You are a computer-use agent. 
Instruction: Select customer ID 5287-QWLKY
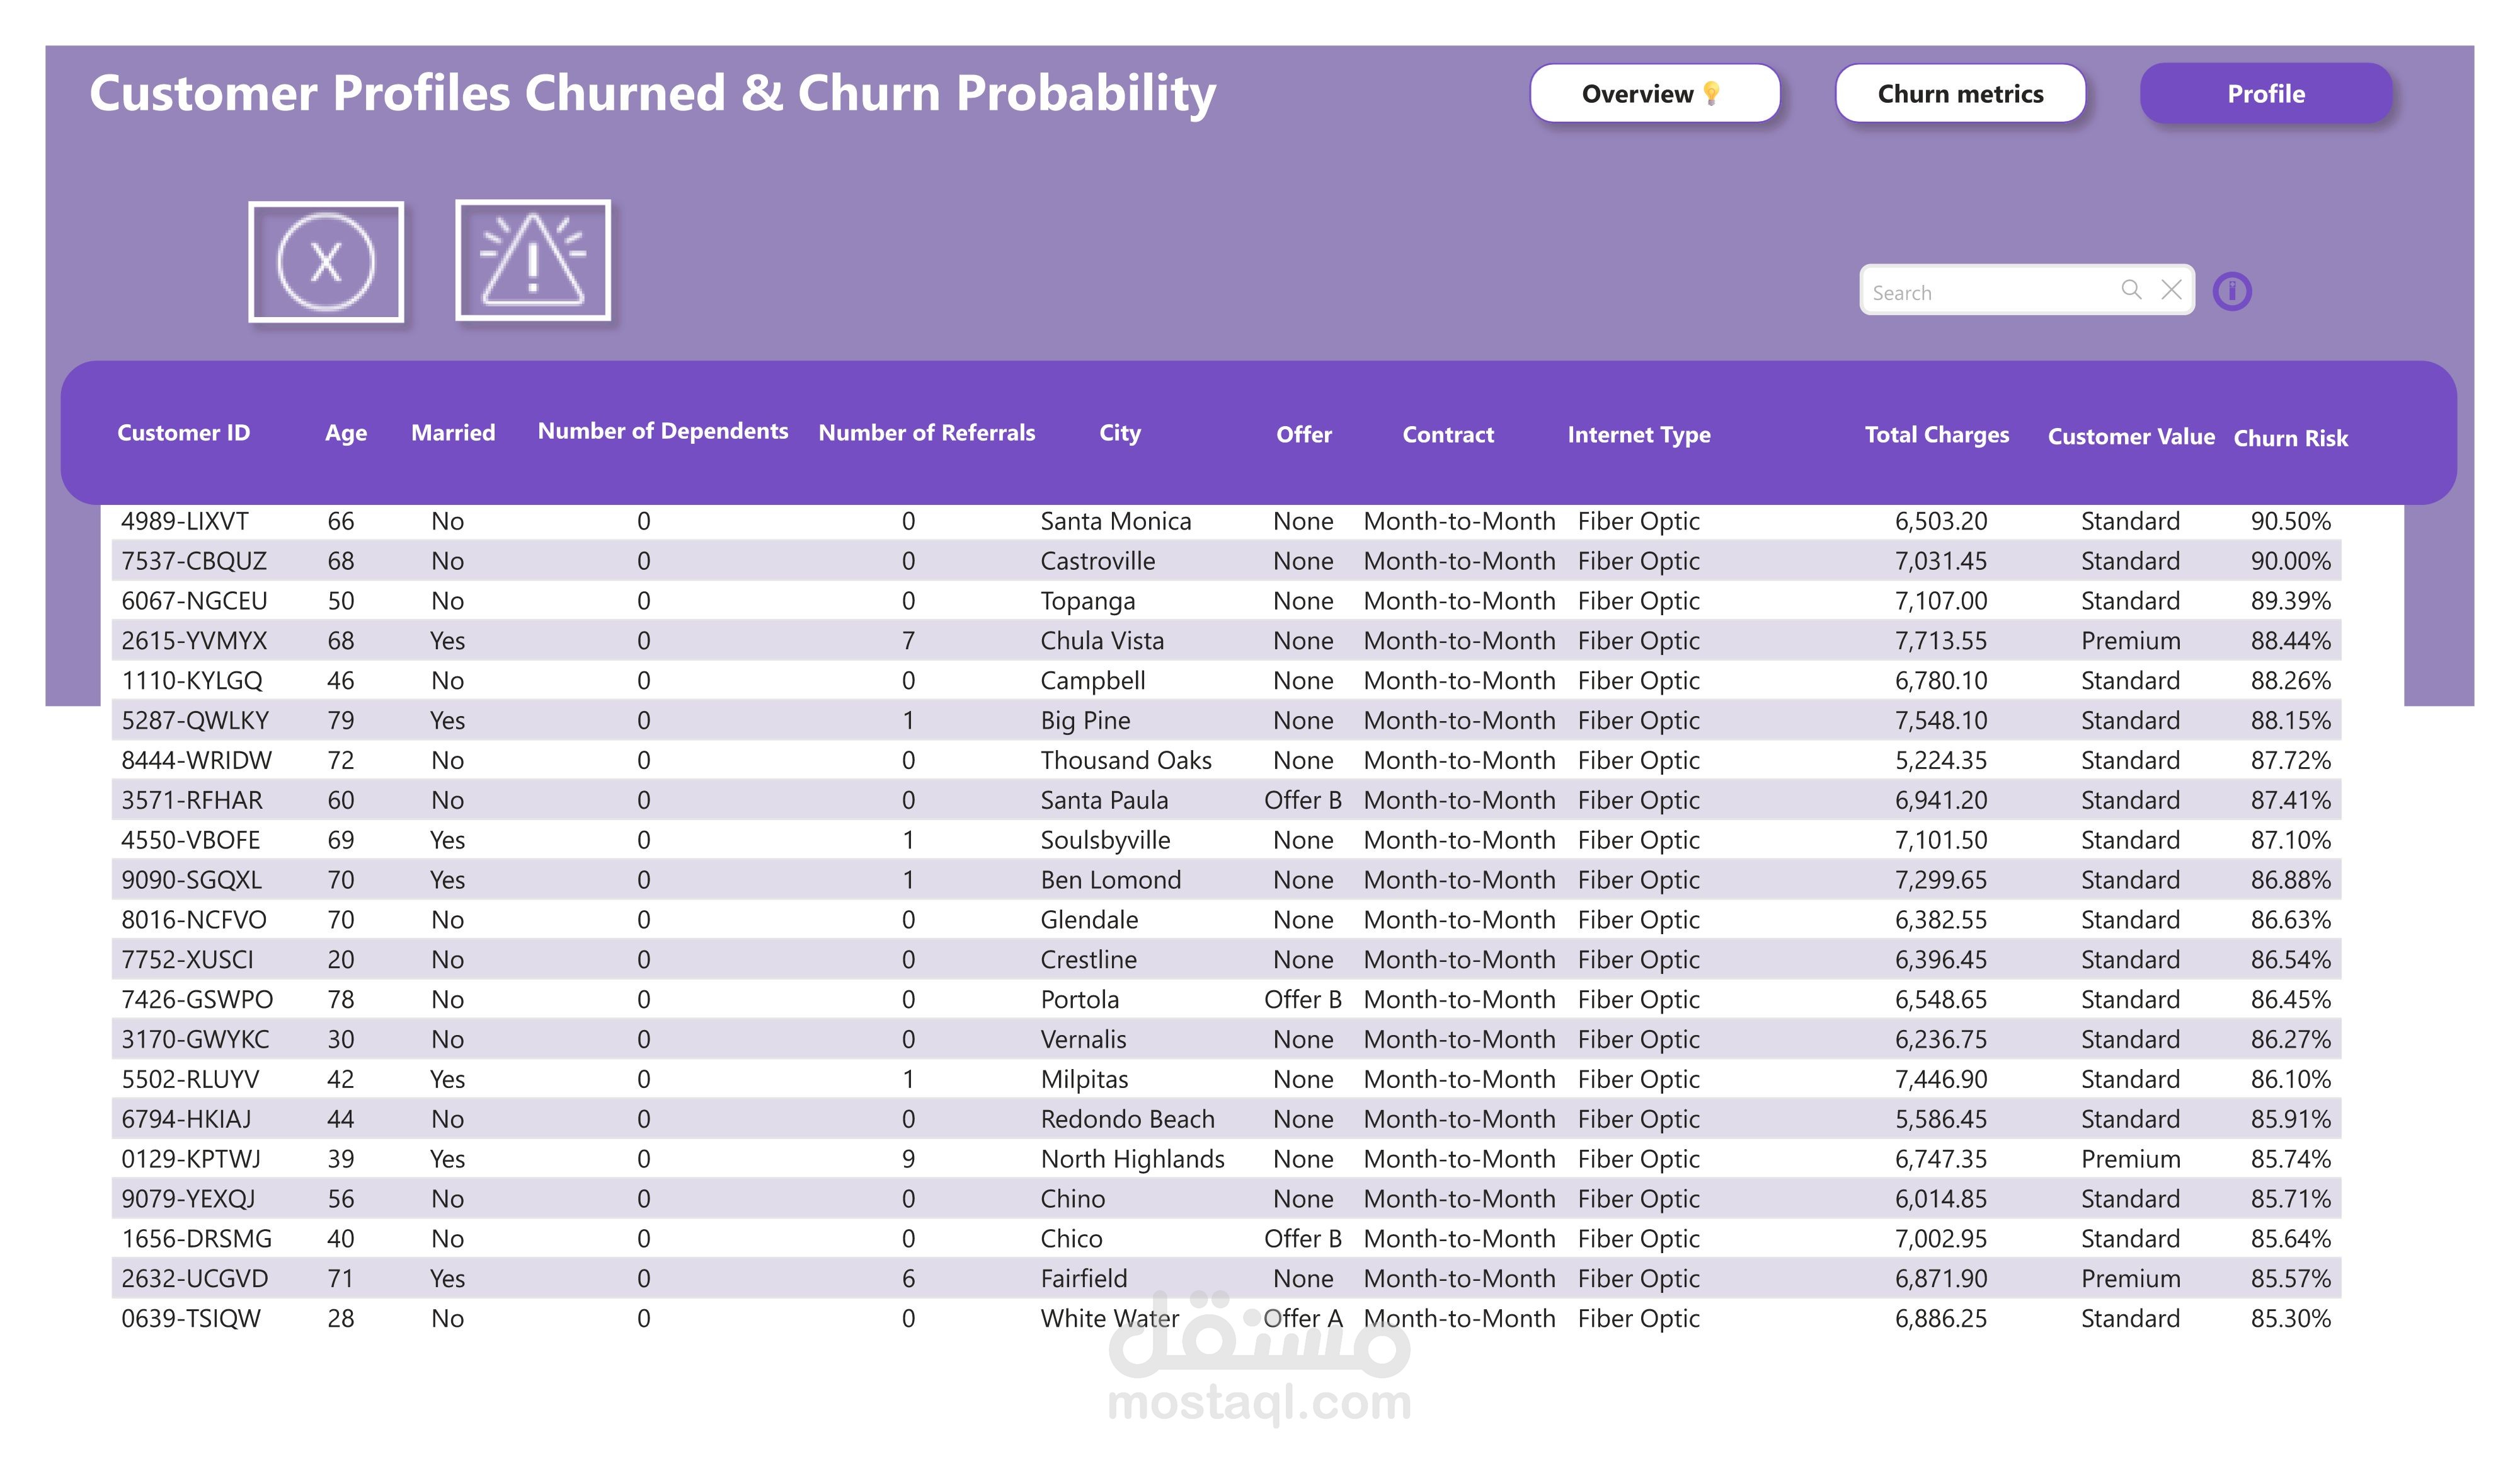tap(195, 720)
